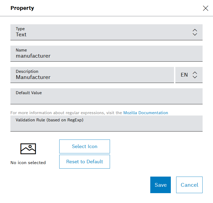Focus the Description field containing Manufacturer
This screenshot has width=213, height=203.
[92, 75]
